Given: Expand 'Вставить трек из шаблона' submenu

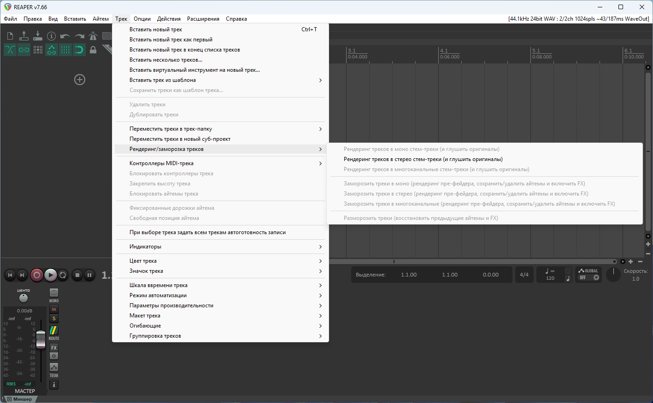Looking at the screenshot, I should point(220,80).
